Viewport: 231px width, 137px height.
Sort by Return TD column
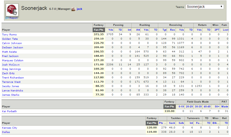pos(209,30)
